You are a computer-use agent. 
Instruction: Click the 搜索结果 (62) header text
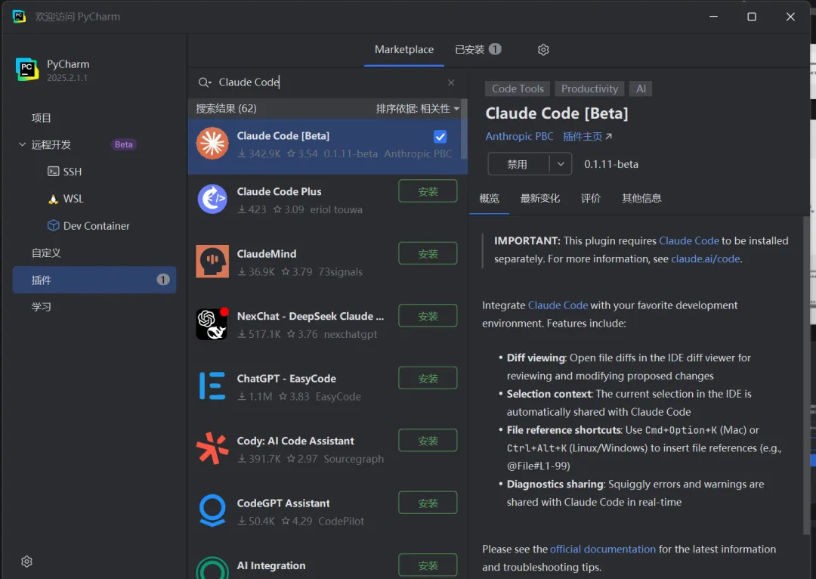point(226,108)
